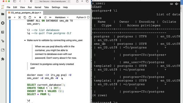This screenshot has height=103, width=183.
Task: Open the Safari Share button
Action: [77, 1]
